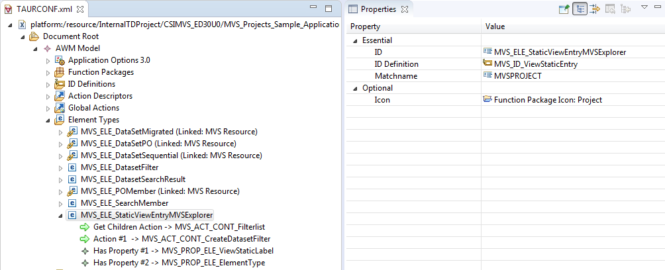Select Has Property #2 MVS_PROP_ELE_ElementType item
The image size is (665, 270).
click(x=179, y=263)
